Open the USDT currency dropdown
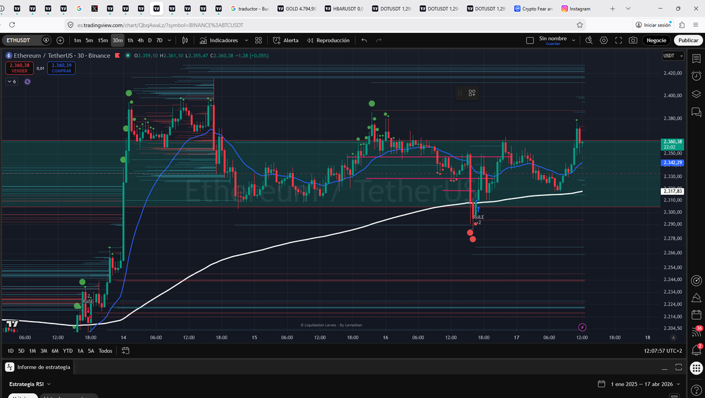Screen dimensions: 705x398 (x=673, y=56)
